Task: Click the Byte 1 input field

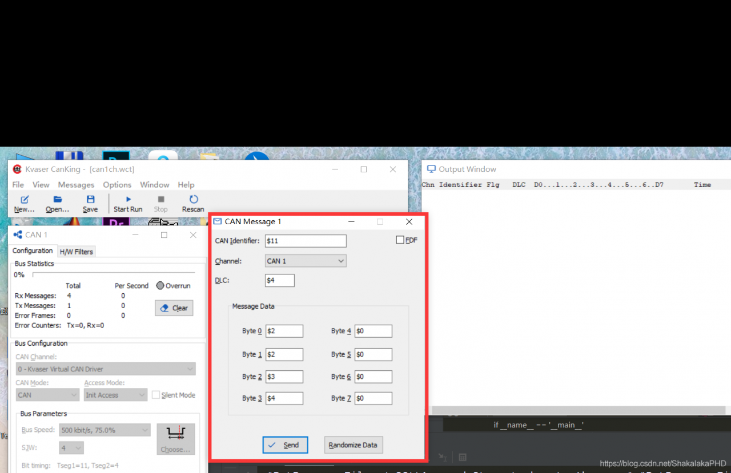Action: click(x=284, y=354)
